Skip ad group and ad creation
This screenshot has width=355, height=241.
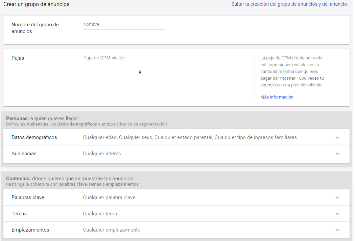(289, 4)
